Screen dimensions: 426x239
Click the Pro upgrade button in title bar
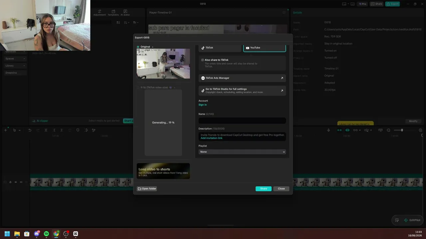click(362, 4)
